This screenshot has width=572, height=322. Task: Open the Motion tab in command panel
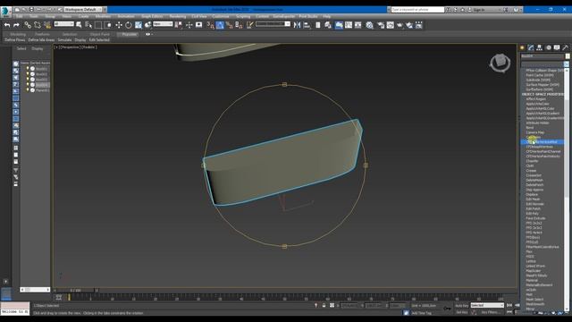(x=548, y=47)
